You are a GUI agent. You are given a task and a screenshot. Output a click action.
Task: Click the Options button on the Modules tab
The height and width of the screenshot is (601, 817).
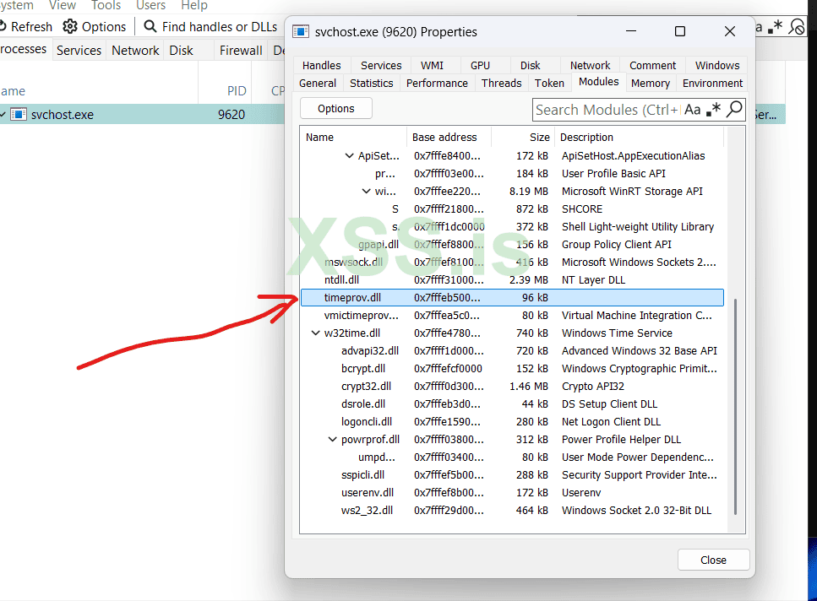(335, 108)
